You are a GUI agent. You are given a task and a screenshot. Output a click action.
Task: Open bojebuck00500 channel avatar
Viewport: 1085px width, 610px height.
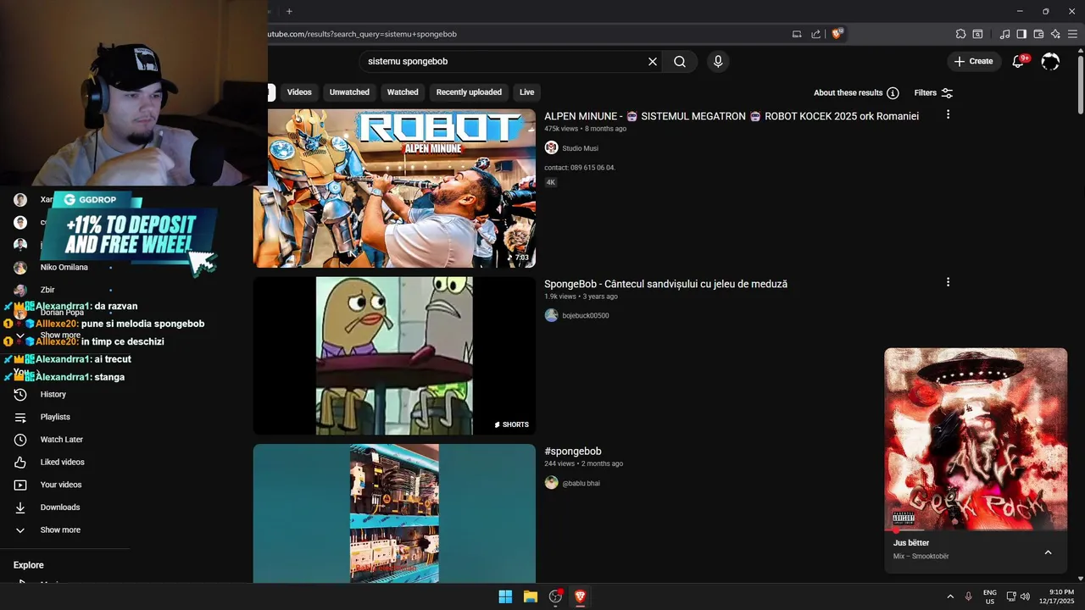coord(551,315)
